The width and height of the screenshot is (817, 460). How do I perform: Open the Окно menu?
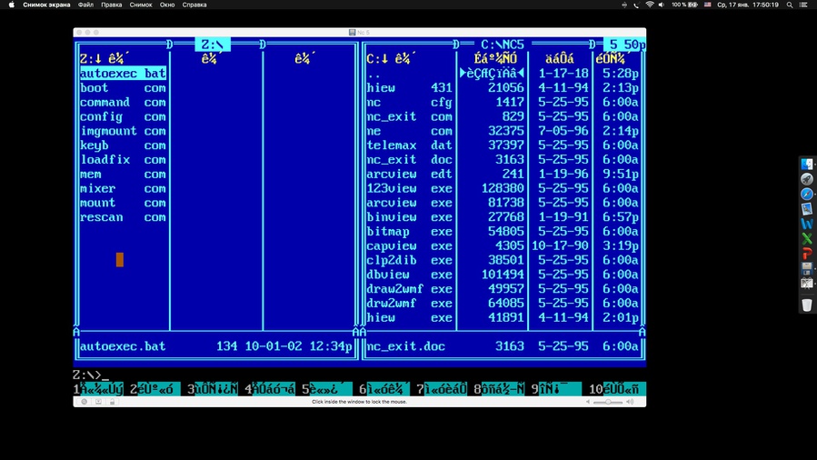click(x=167, y=5)
